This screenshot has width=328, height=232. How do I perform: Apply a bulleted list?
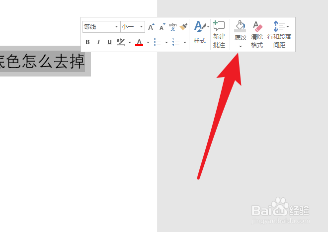[158, 42]
